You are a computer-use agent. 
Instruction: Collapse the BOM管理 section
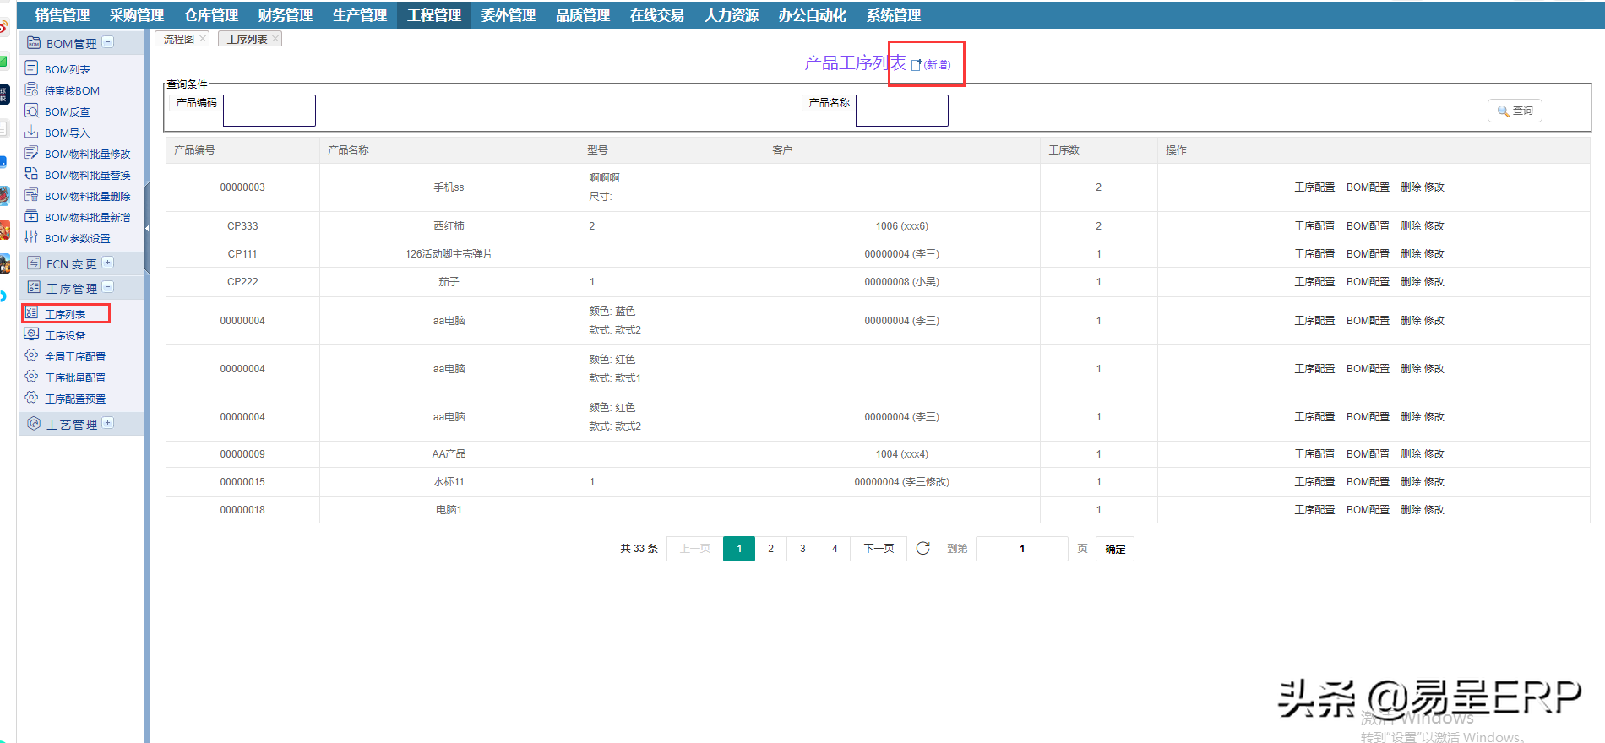click(108, 42)
